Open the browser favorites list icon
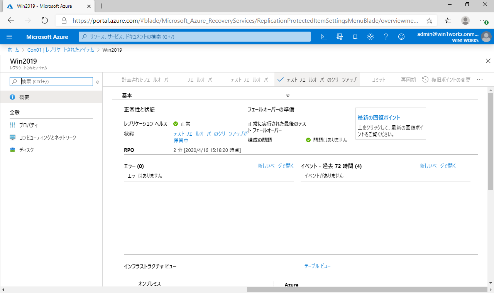494x293 pixels. [448, 20]
